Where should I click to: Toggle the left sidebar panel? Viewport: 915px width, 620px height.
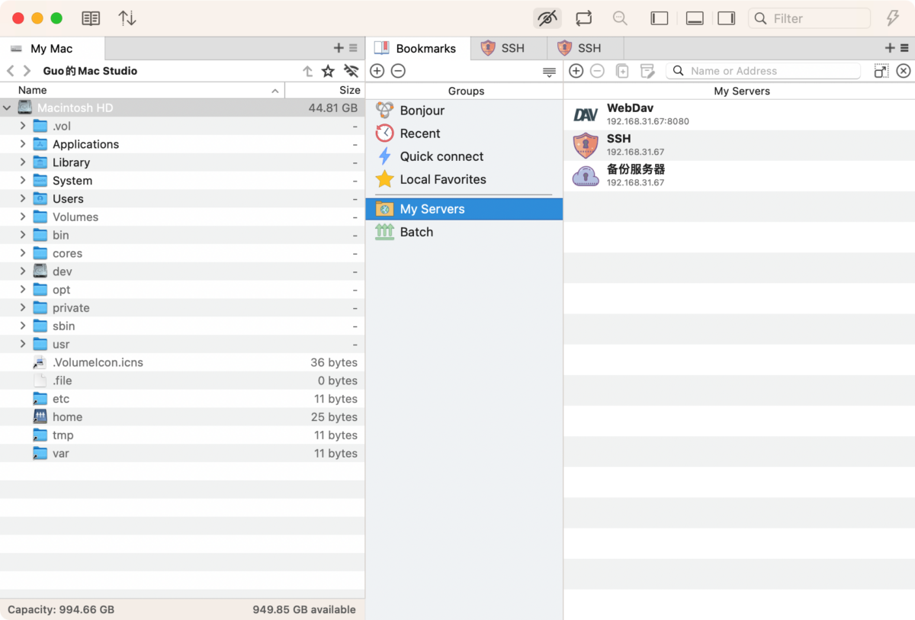(x=660, y=18)
